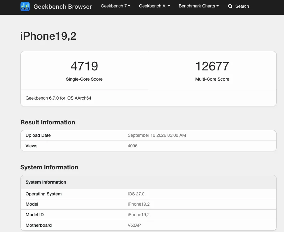Click the Single-Core Score label

[84, 79]
